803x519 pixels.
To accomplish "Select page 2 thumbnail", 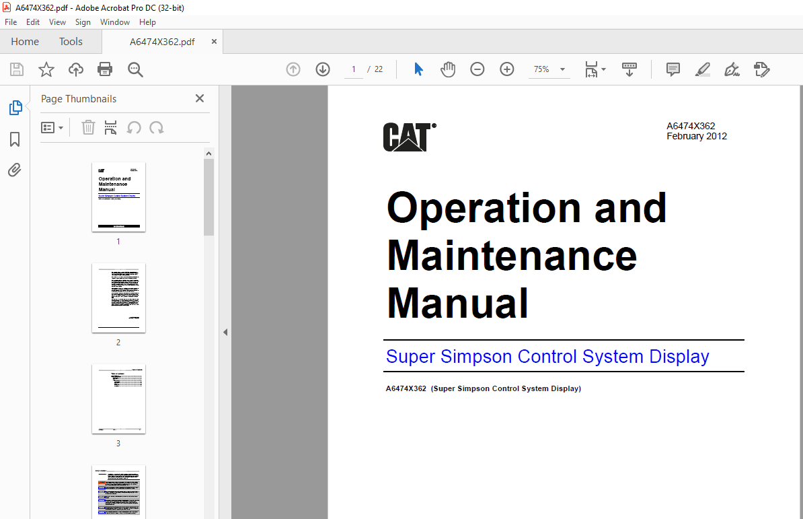I will point(118,298).
